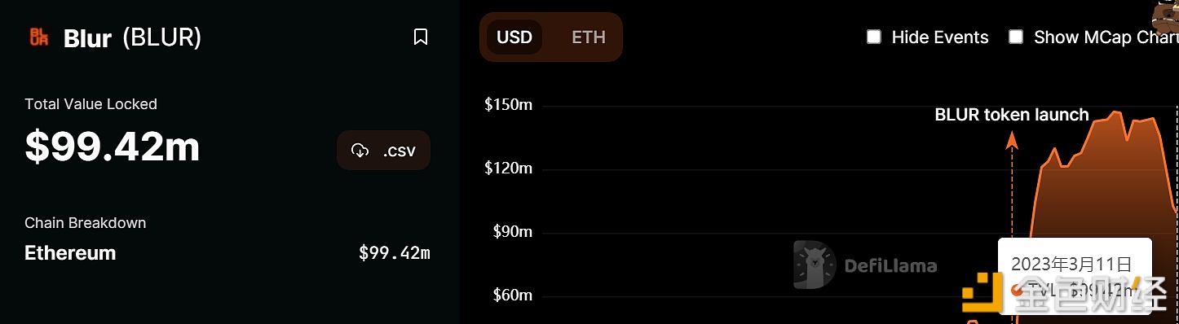Click the orange TVL dot in tooltip
The width and height of the screenshot is (1179, 324).
click(1016, 289)
